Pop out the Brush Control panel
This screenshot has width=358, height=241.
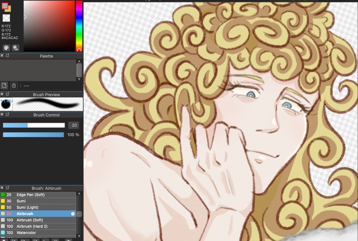coord(8,115)
